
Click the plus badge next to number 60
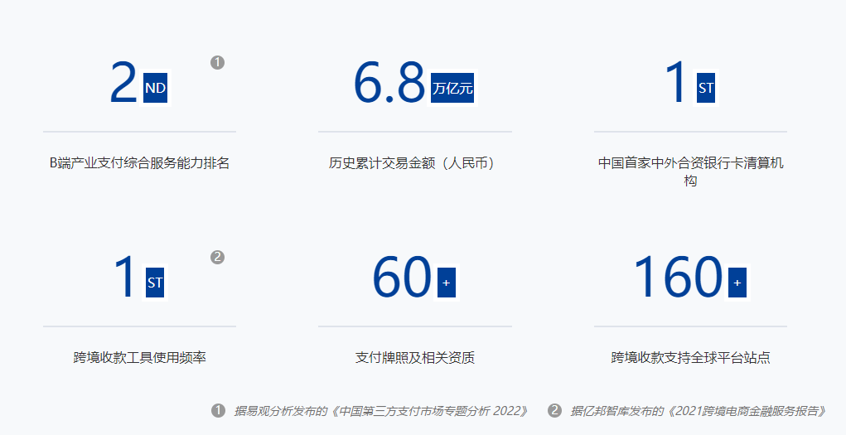(446, 283)
